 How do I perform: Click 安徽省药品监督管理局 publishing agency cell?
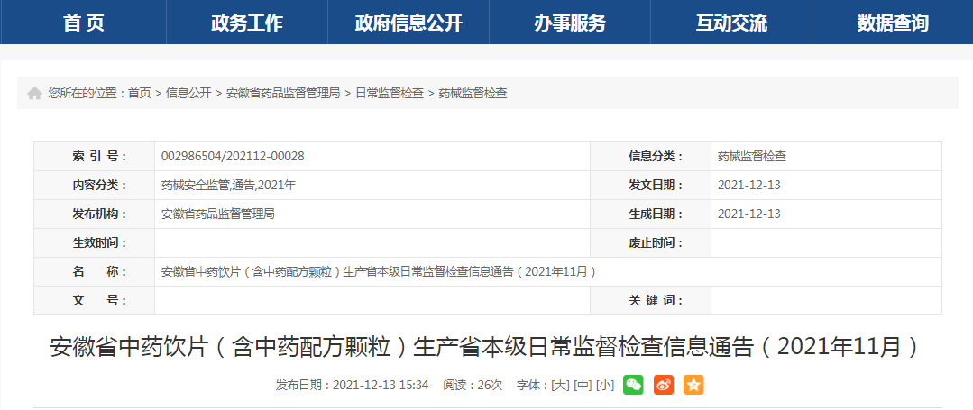(x=372, y=214)
